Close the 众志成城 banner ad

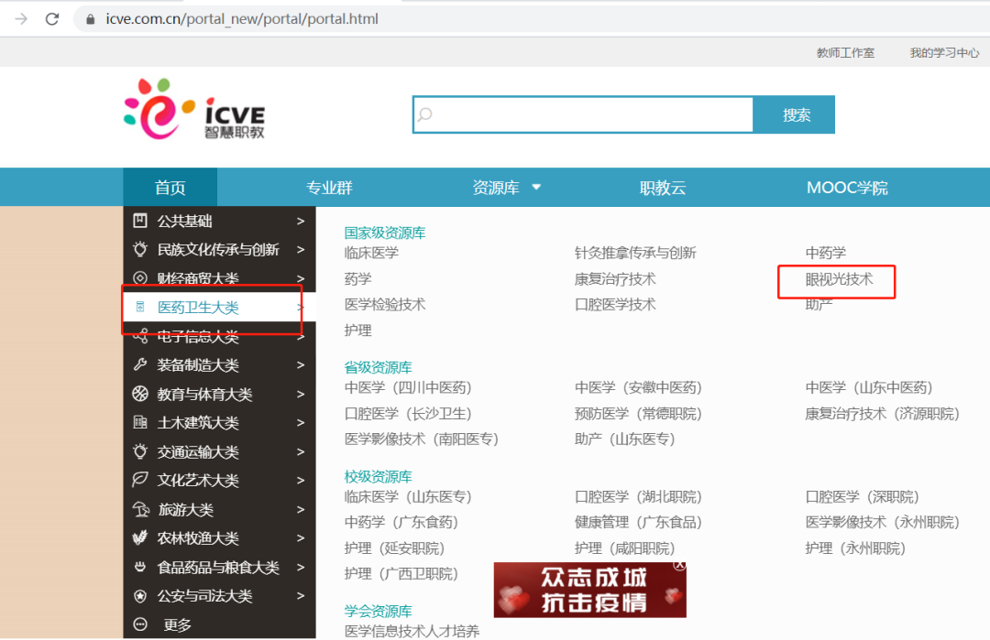pos(679,566)
